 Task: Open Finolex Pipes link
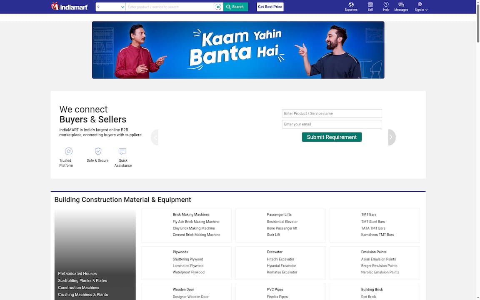[277, 297]
